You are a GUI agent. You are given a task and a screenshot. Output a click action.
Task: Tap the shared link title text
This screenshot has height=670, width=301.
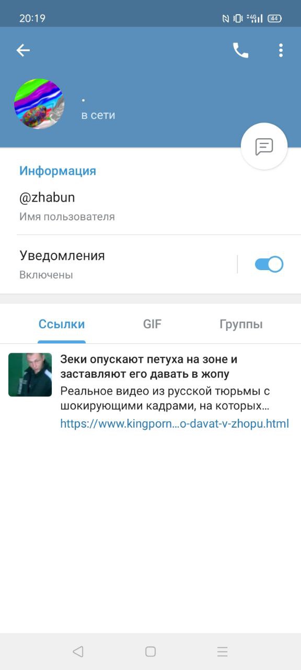[149, 367]
